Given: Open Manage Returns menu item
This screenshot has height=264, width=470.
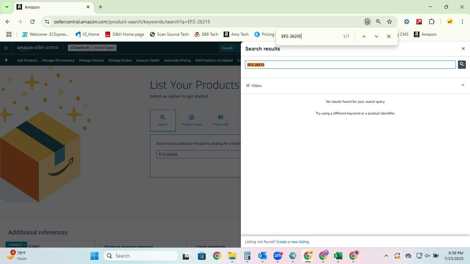Looking at the screenshot, I should click(92, 60).
